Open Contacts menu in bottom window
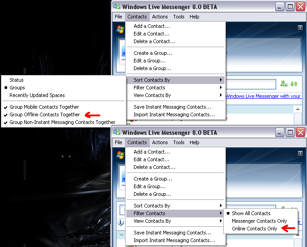This screenshot has width=307, height=247. pyautogui.click(x=137, y=142)
